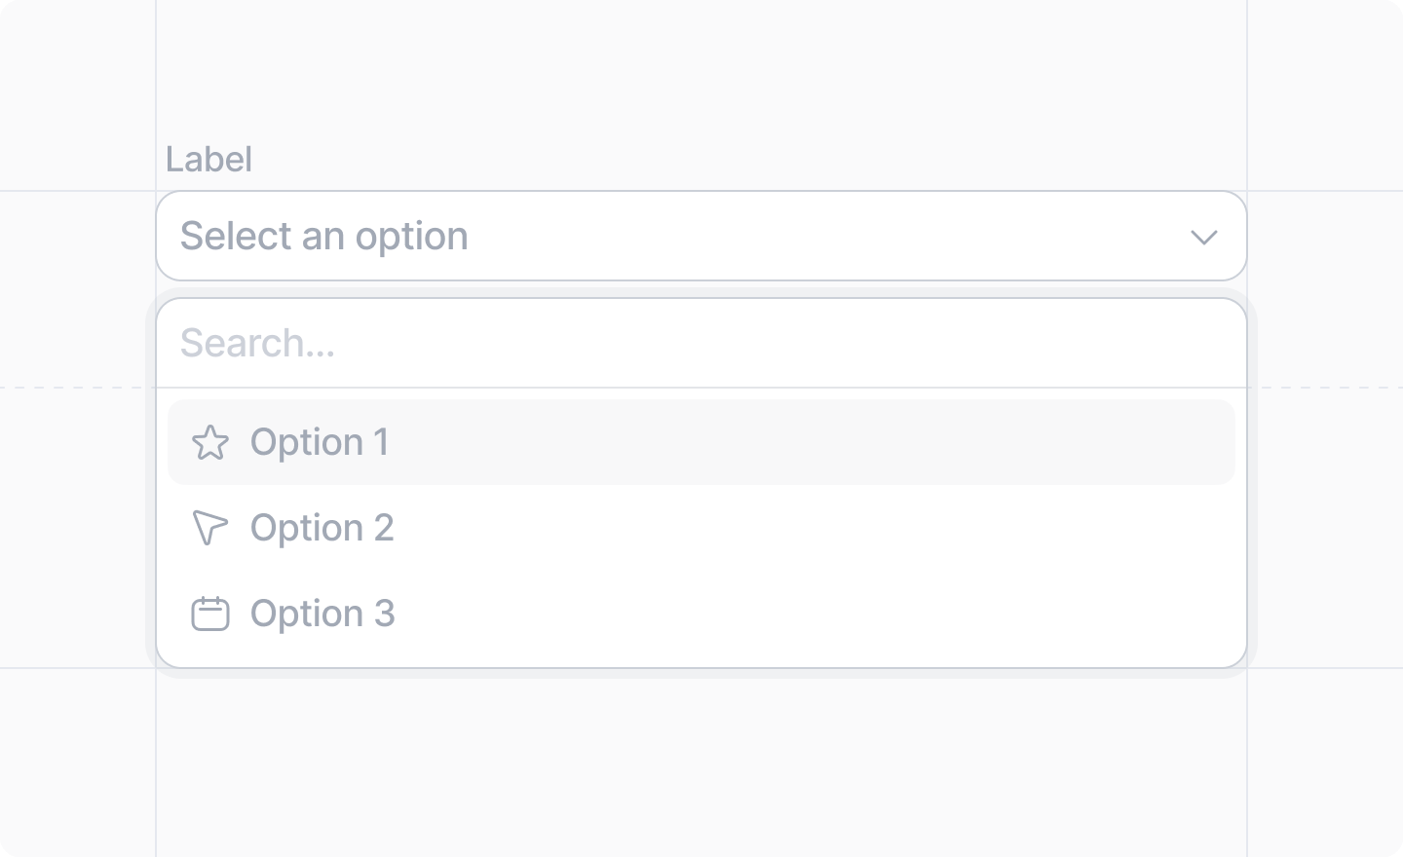Open the "Select an option" dropdown
Viewport: 1403px width, 857px height.
(x=701, y=236)
